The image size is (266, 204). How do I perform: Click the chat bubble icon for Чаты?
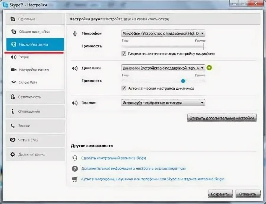(13, 140)
